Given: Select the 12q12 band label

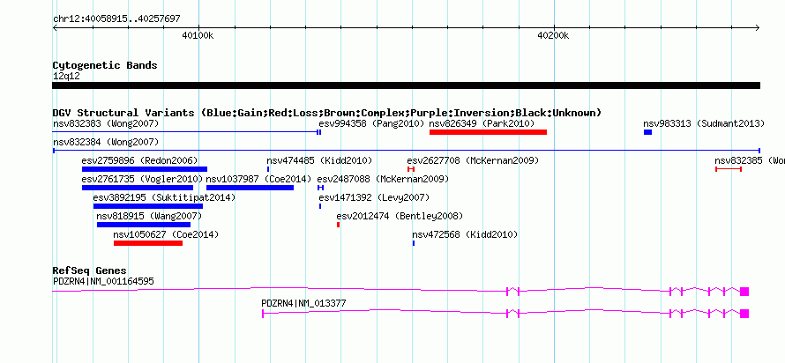Looking at the screenshot, I should 66,77.
